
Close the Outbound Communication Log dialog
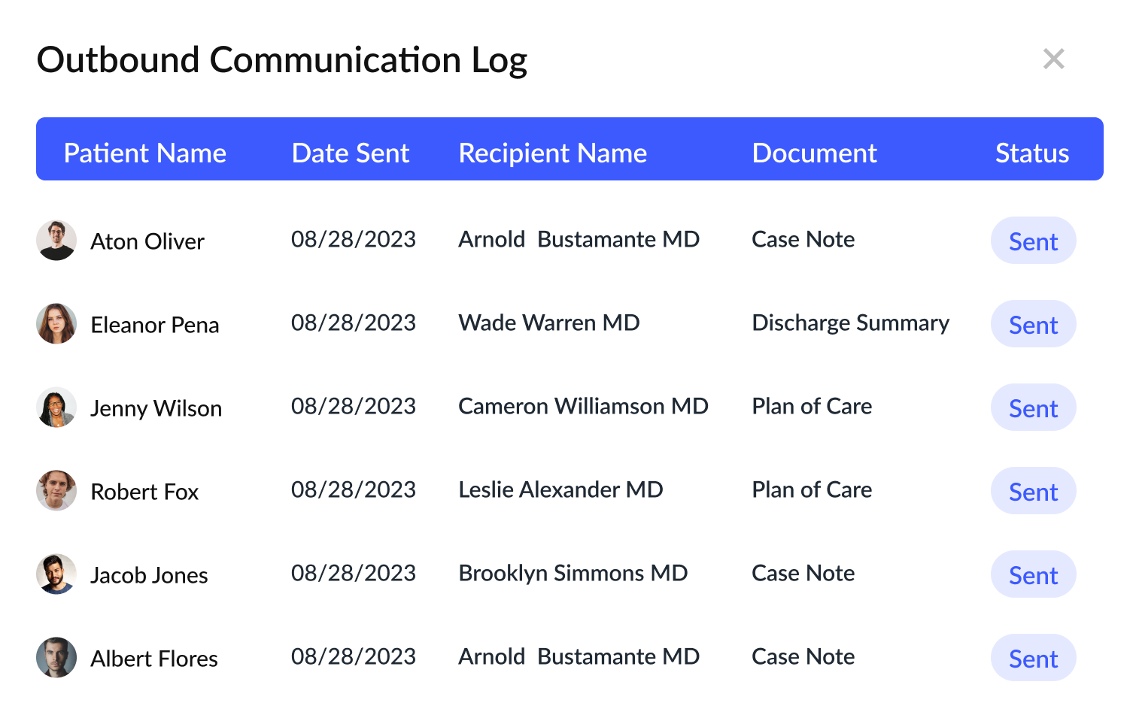click(x=1053, y=59)
